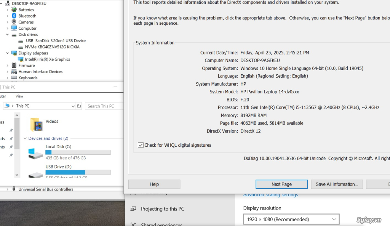Expand the Bluetooth node

point(7,16)
